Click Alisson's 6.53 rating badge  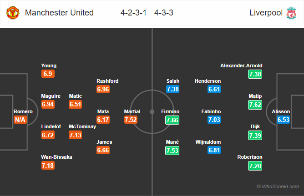click(283, 120)
